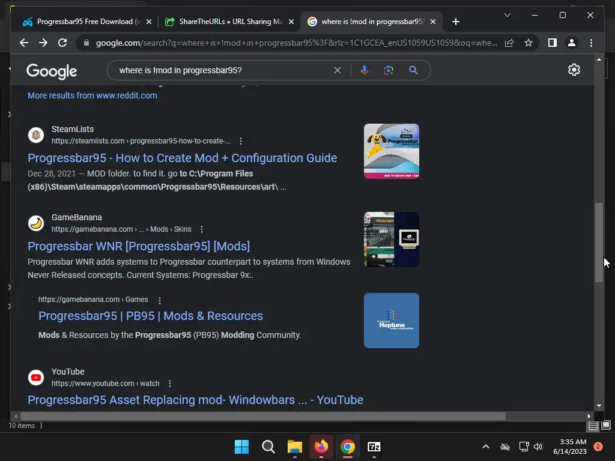Clear the search box text

[338, 70]
